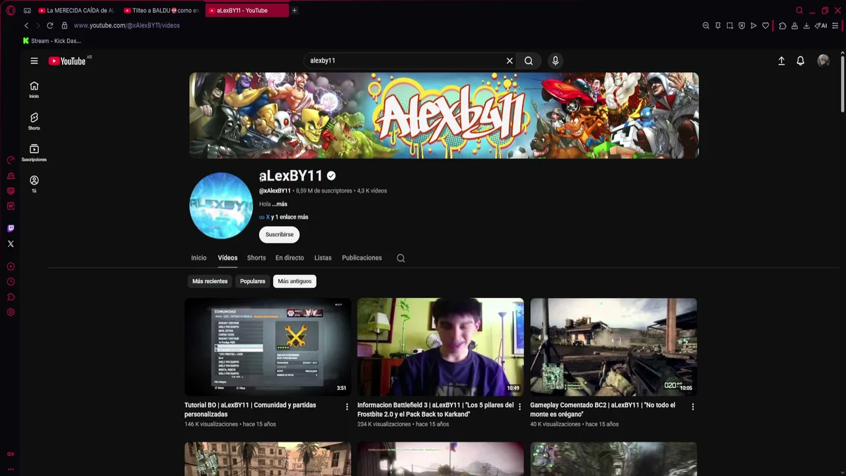Open YouTube notifications bell
Image resolution: width=846 pixels, height=476 pixels.
(800, 61)
